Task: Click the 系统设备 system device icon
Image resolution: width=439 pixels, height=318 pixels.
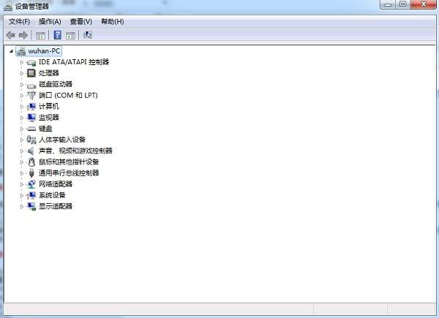Action: tap(31, 195)
